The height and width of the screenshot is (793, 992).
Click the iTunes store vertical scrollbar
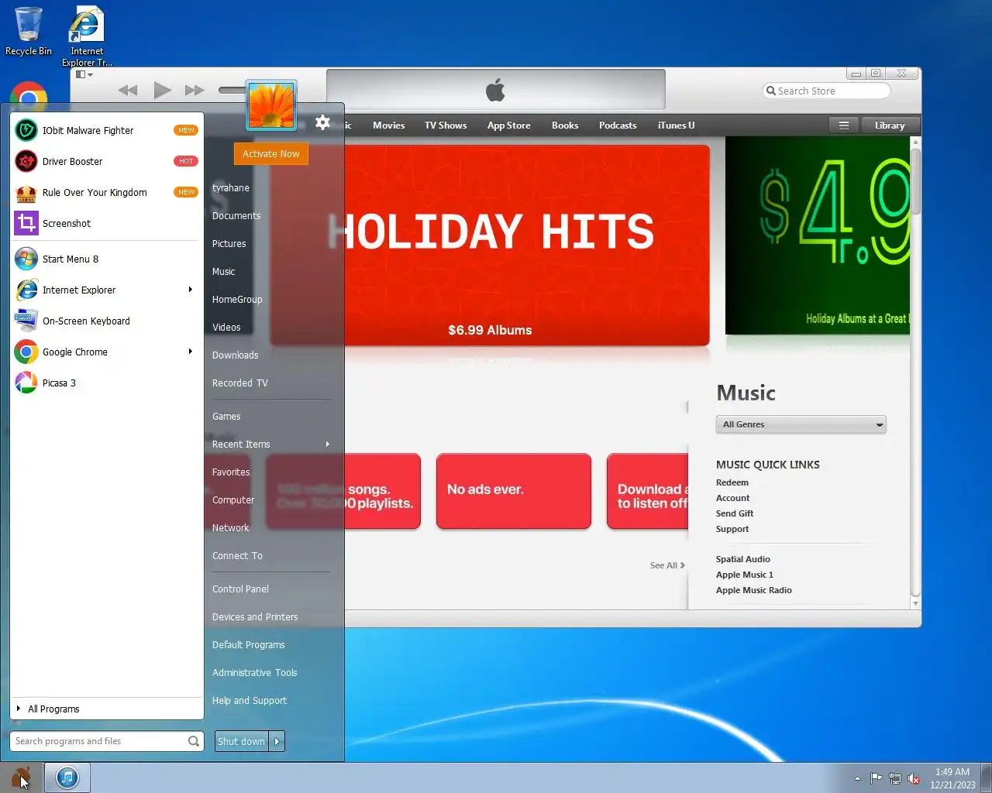tap(915, 372)
